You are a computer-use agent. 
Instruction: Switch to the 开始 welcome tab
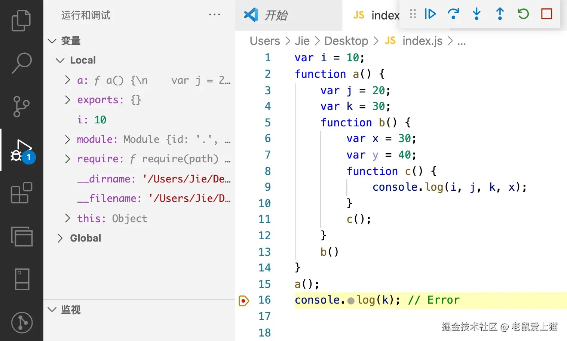point(288,15)
